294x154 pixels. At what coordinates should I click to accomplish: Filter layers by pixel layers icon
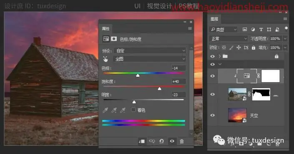pyautogui.click(x=245, y=29)
